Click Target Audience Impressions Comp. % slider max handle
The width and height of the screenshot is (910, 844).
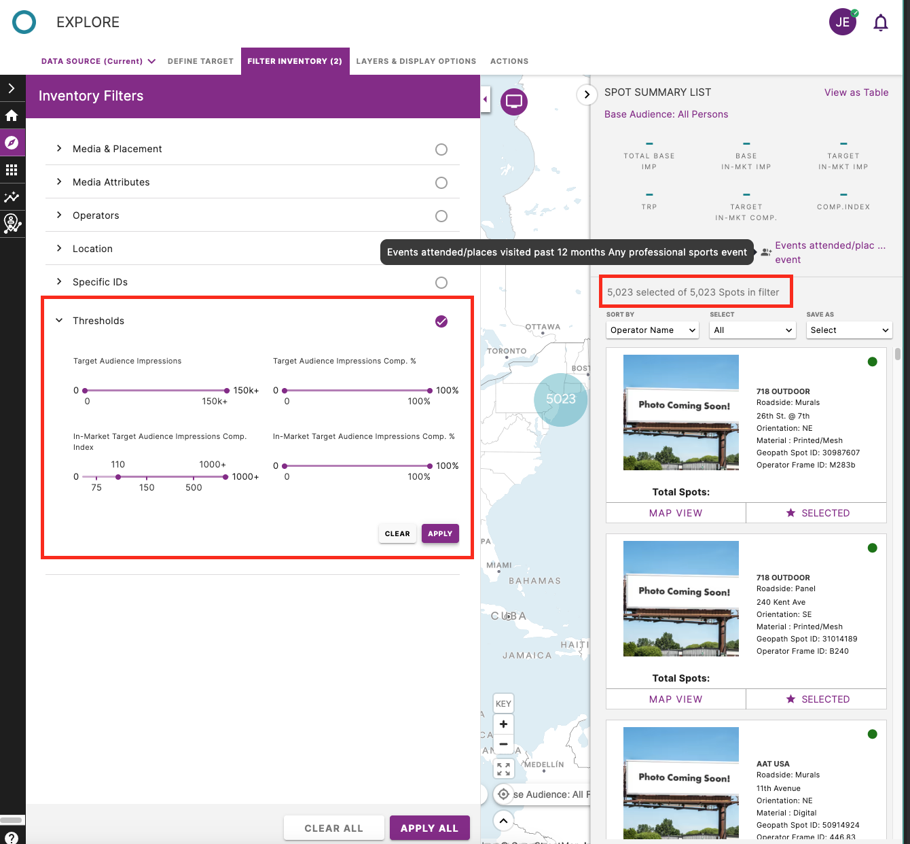click(x=430, y=391)
